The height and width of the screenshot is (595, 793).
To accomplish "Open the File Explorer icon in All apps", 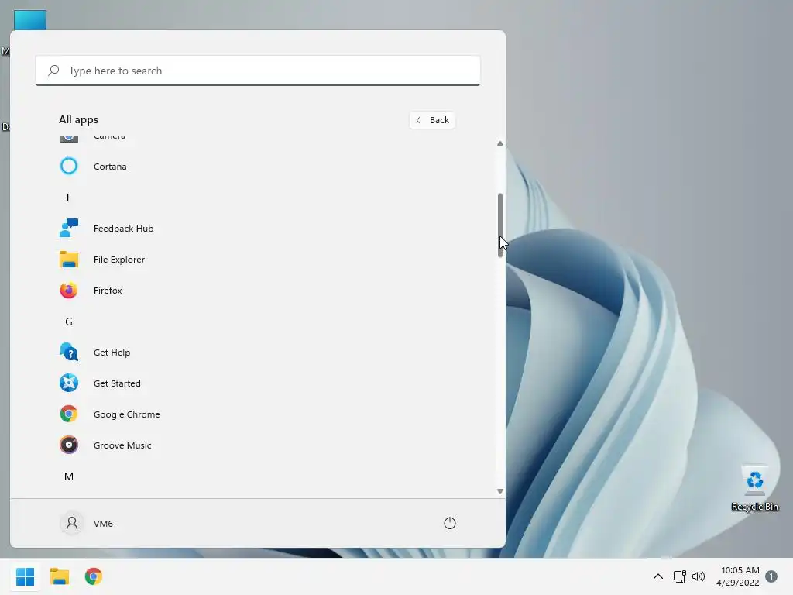I will pos(69,260).
